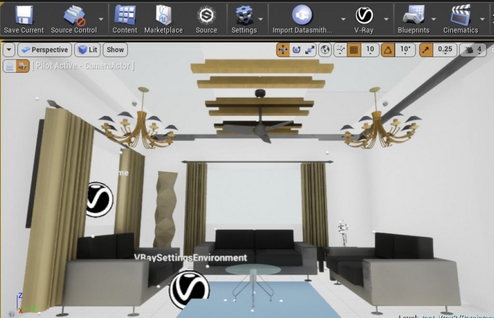Select the translate gizmo tool
Screen dimensions: 494x318
(x=283, y=50)
